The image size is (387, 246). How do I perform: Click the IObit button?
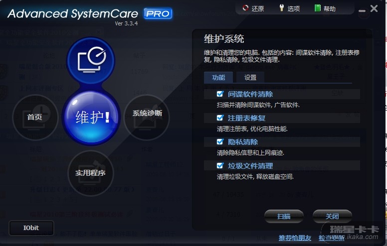point(31,228)
